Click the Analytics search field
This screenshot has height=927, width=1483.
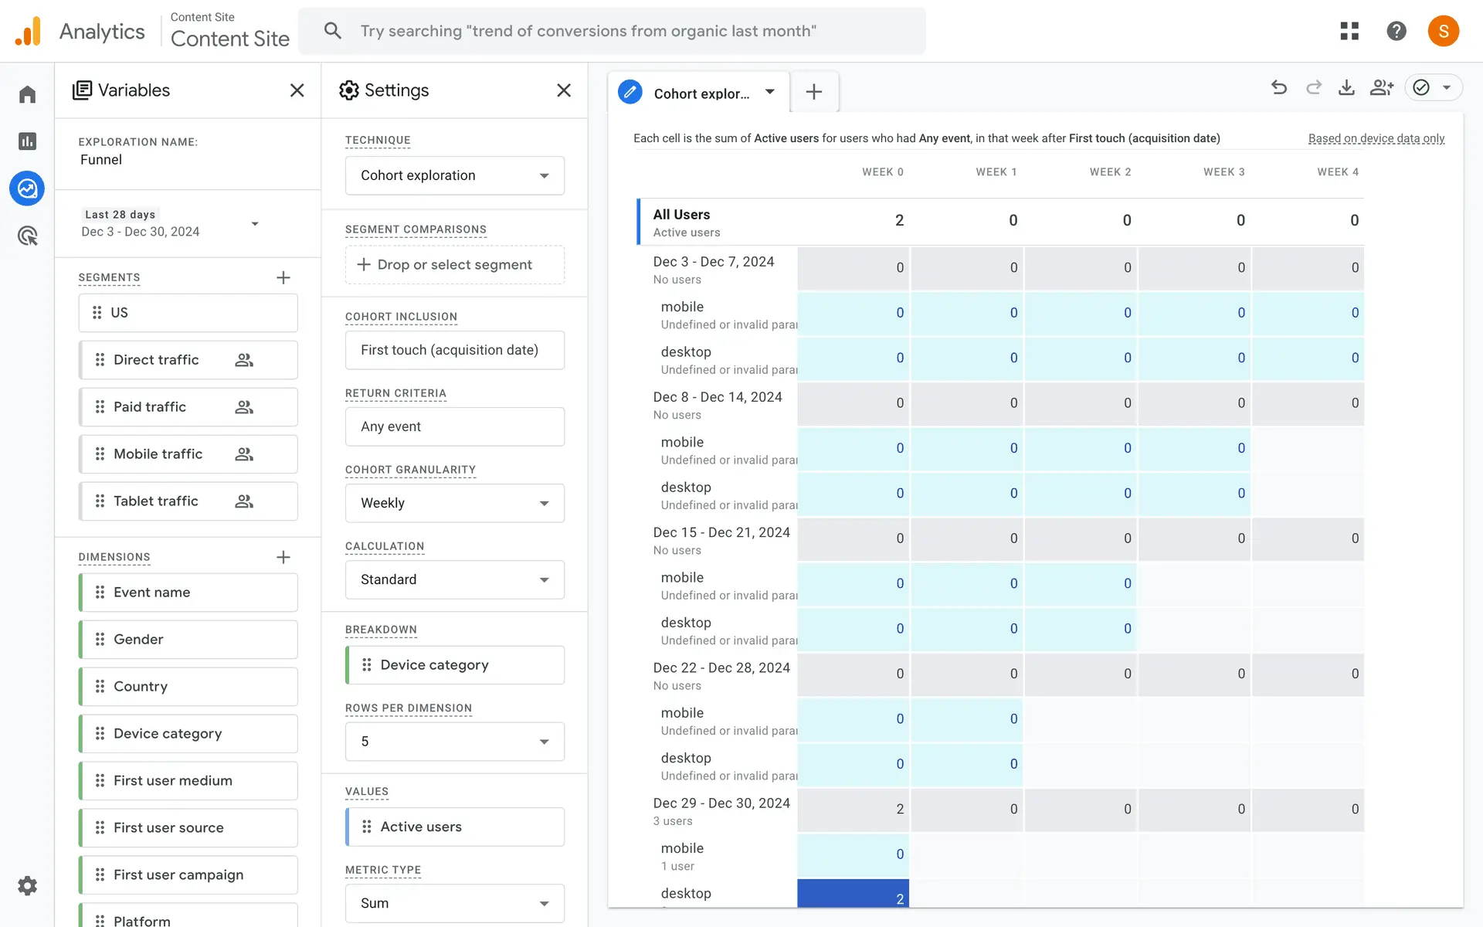[610, 31]
